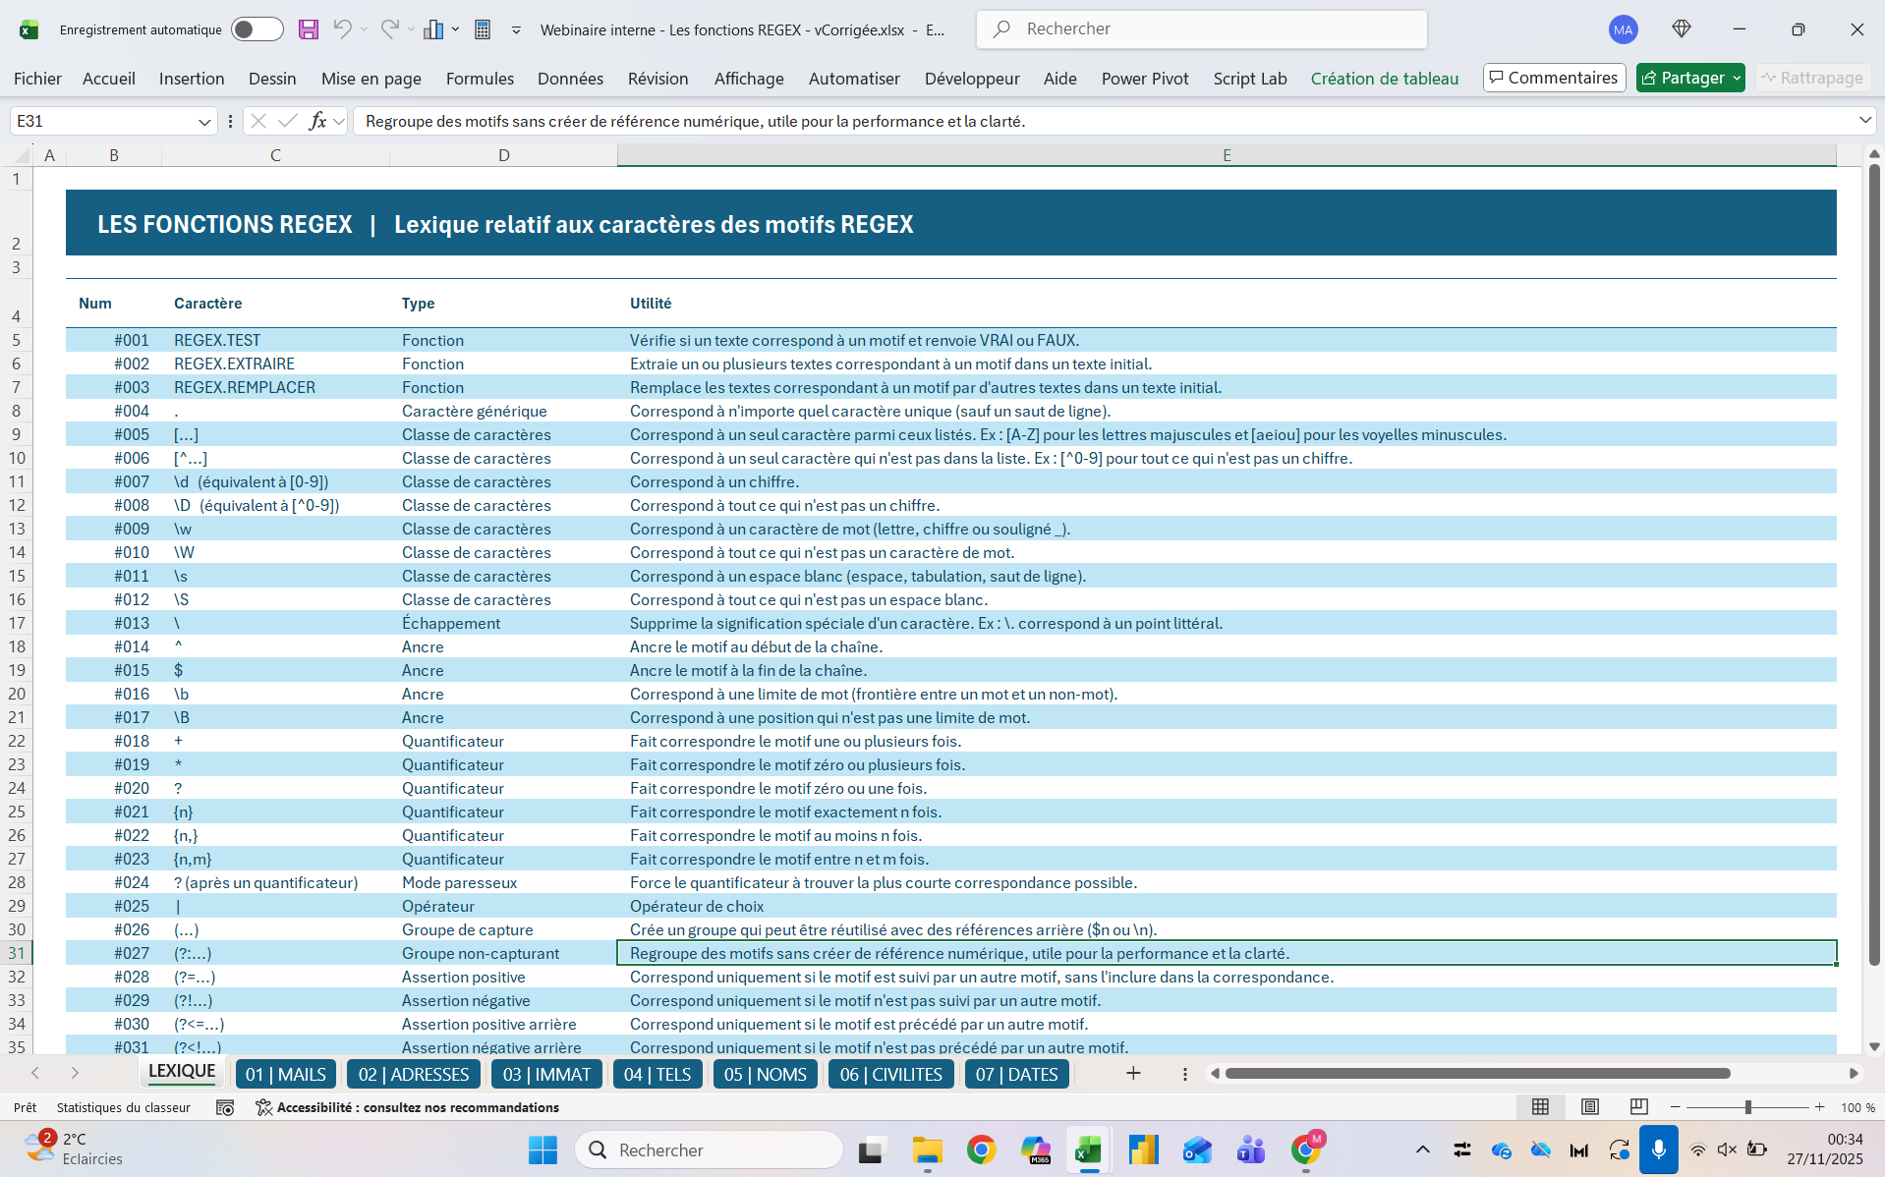Click the previous sheet navigation arrow
This screenshot has width=1885, height=1177.
pyautogui.click(x=35, y=1073)
